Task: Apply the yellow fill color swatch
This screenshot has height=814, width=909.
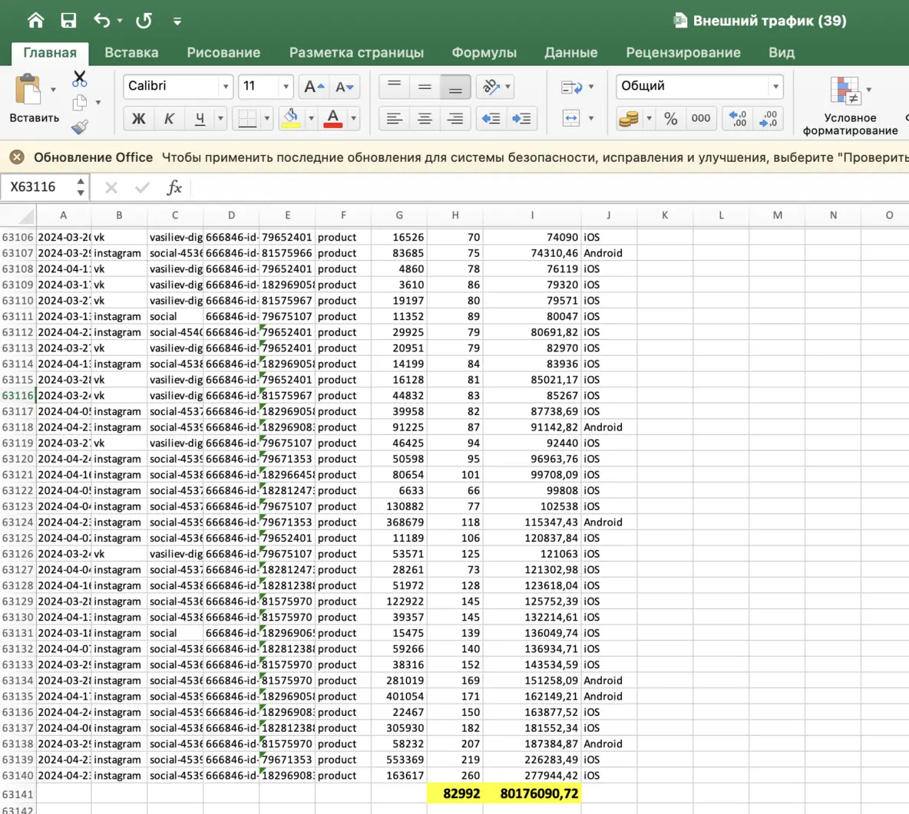Action: coord(291,118)
